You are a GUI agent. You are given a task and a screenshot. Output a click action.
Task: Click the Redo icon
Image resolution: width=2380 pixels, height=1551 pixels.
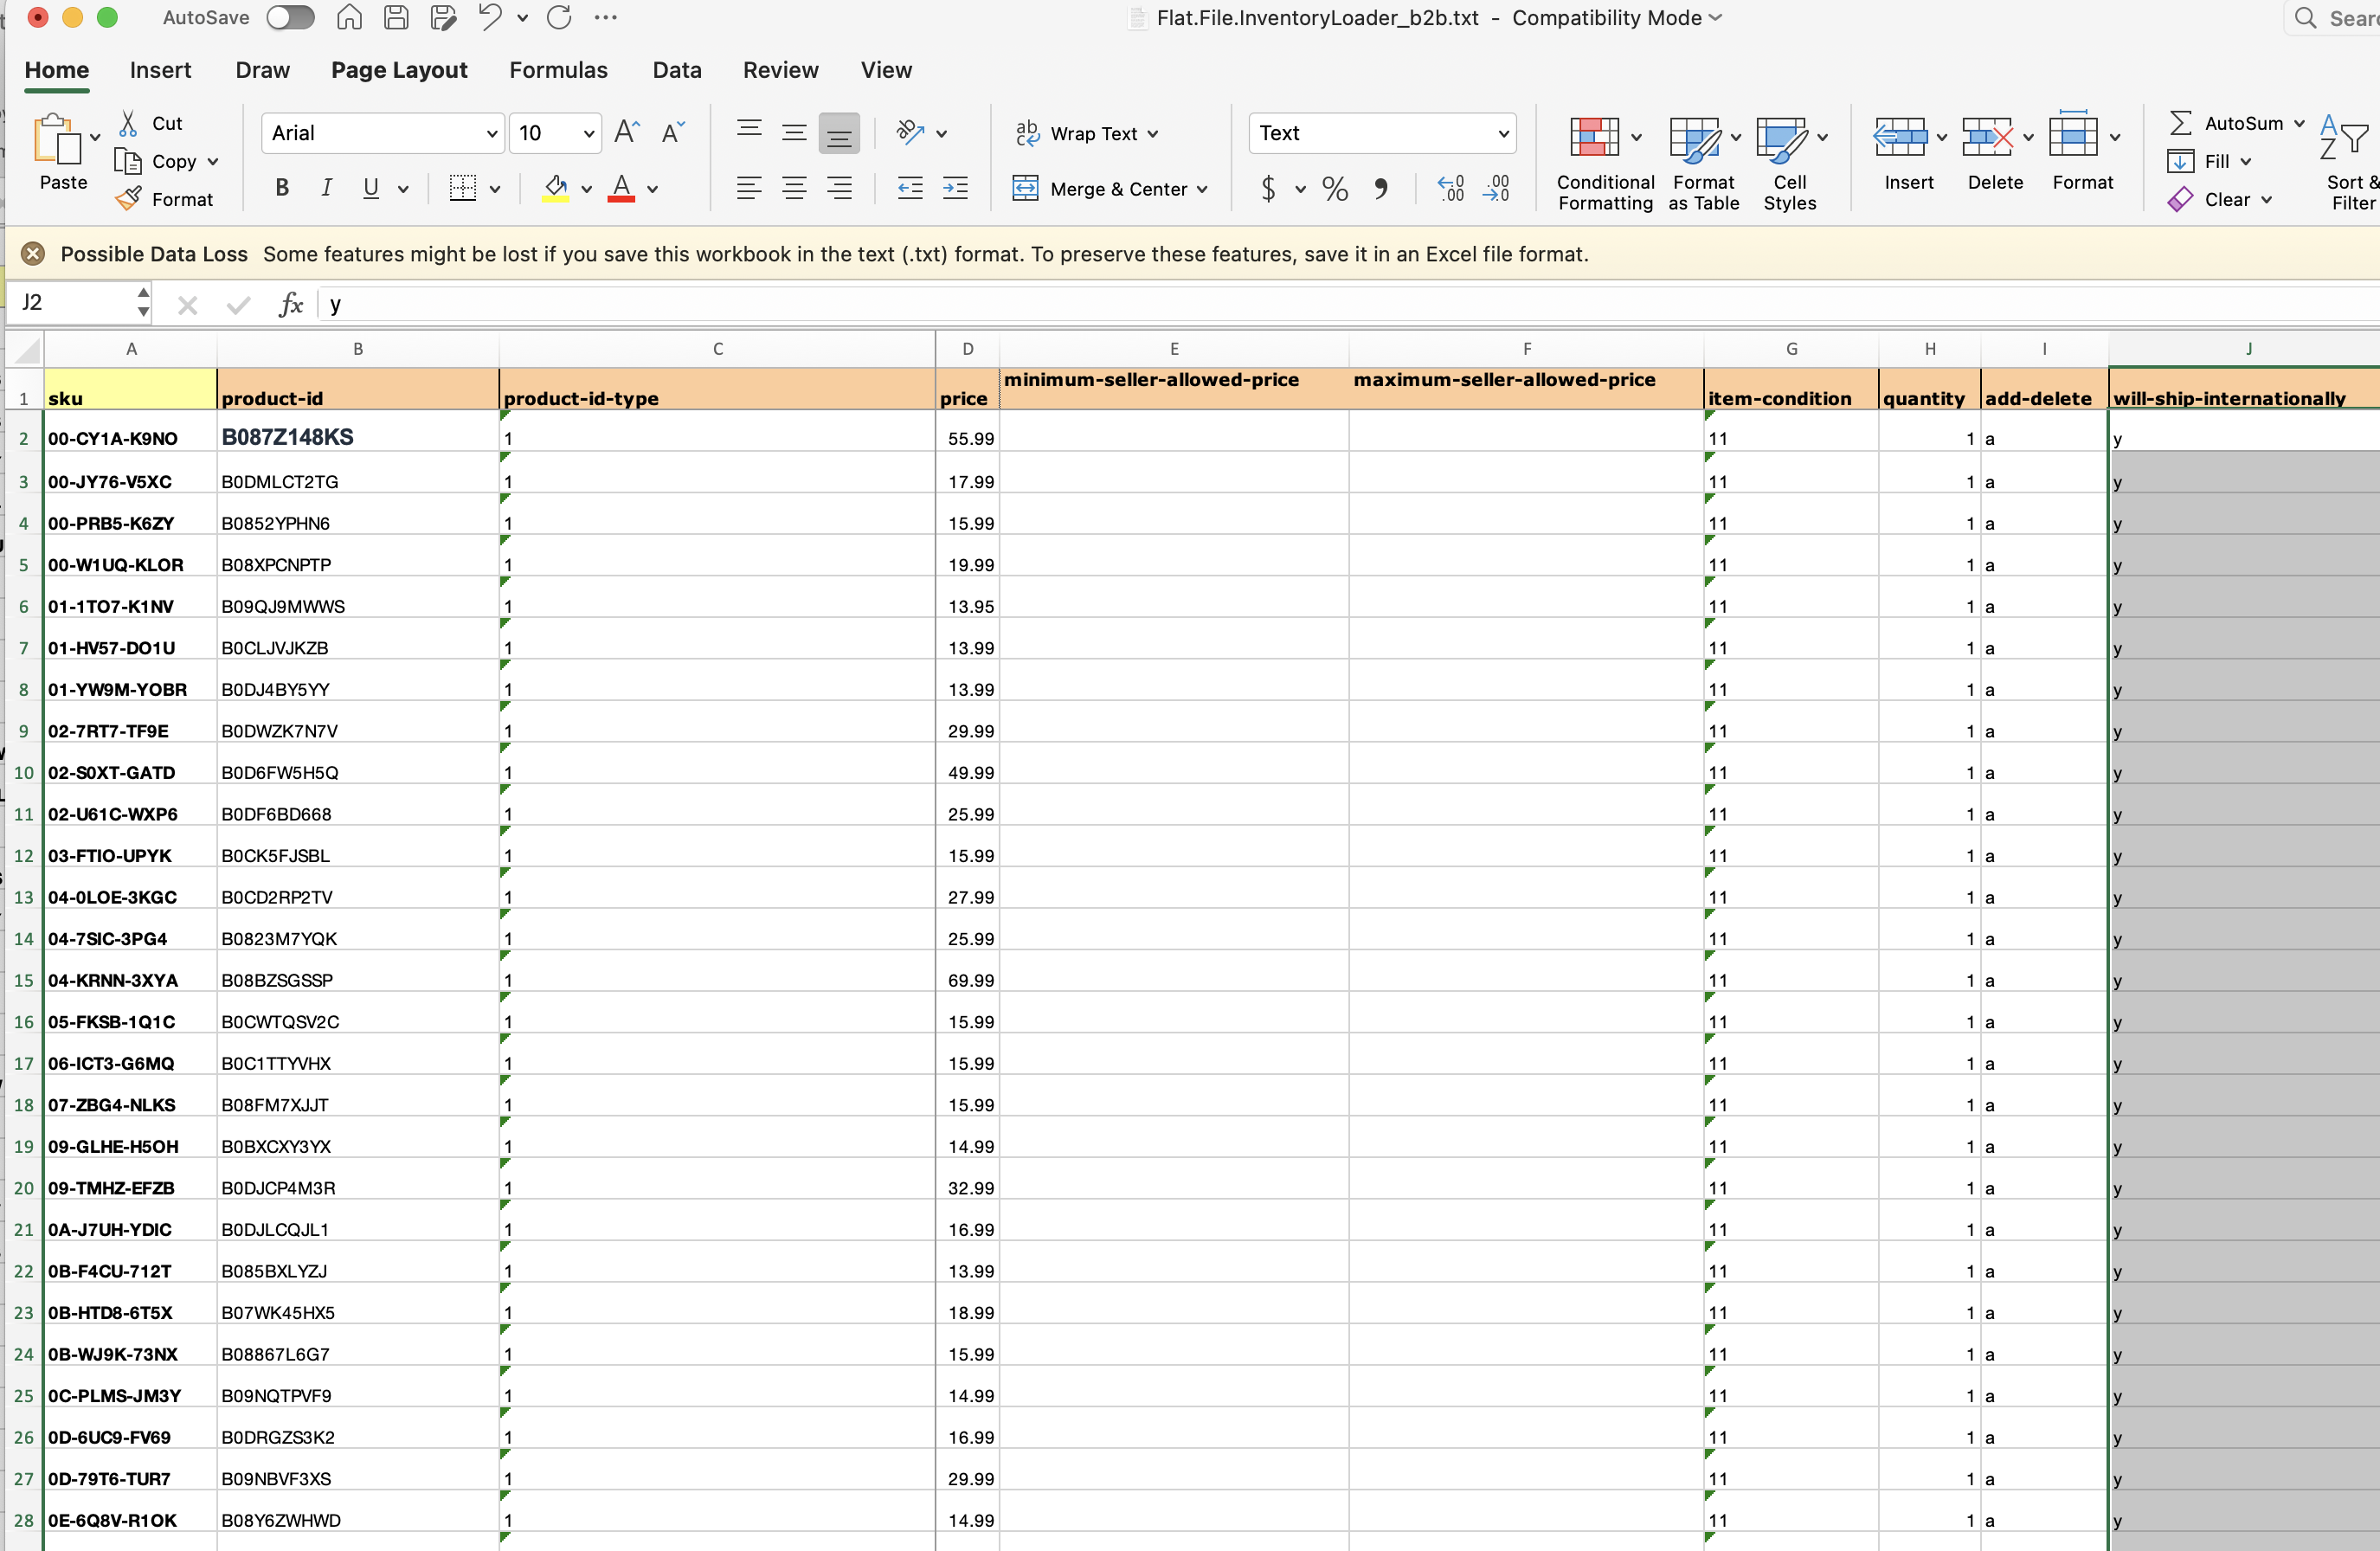coord(559,17)
